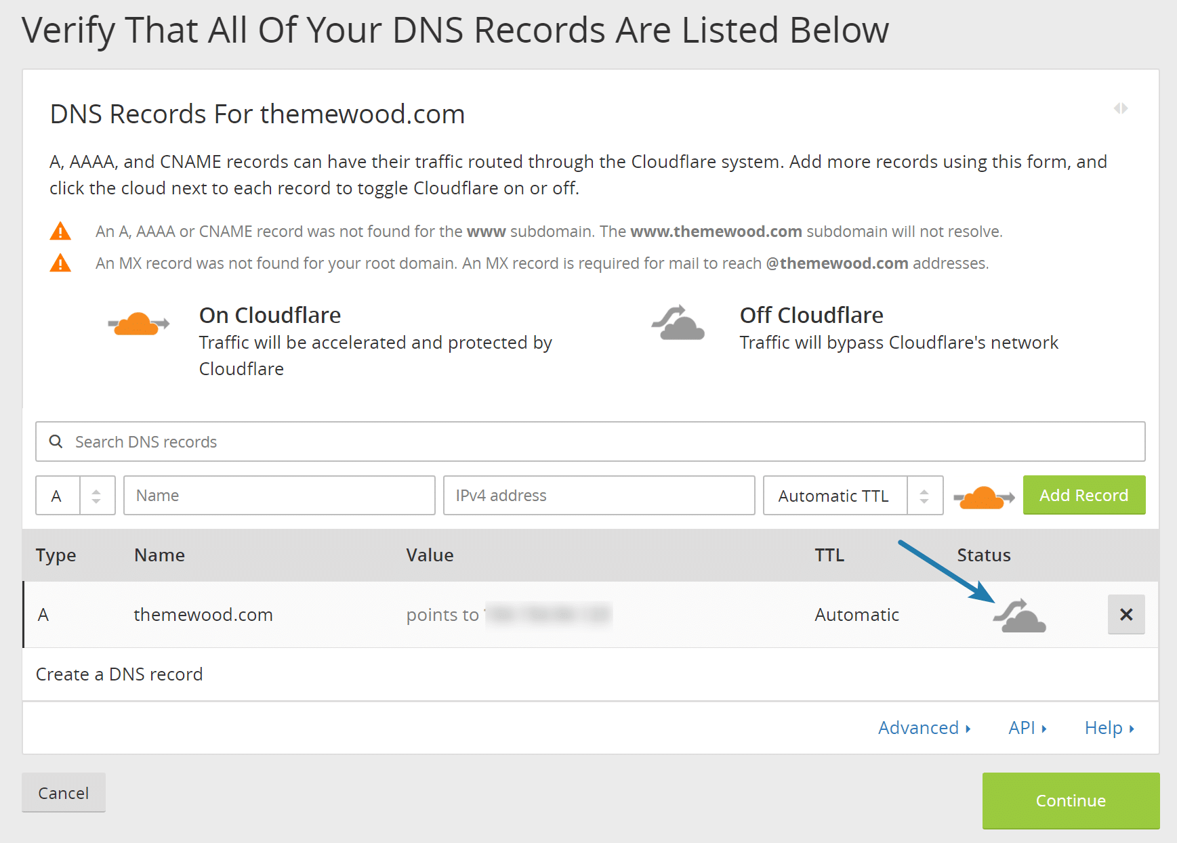The height and width of the screenshot is (843, 1177).
Task: Open the Automatic TTL dropdown
Action: pos(853,495)
